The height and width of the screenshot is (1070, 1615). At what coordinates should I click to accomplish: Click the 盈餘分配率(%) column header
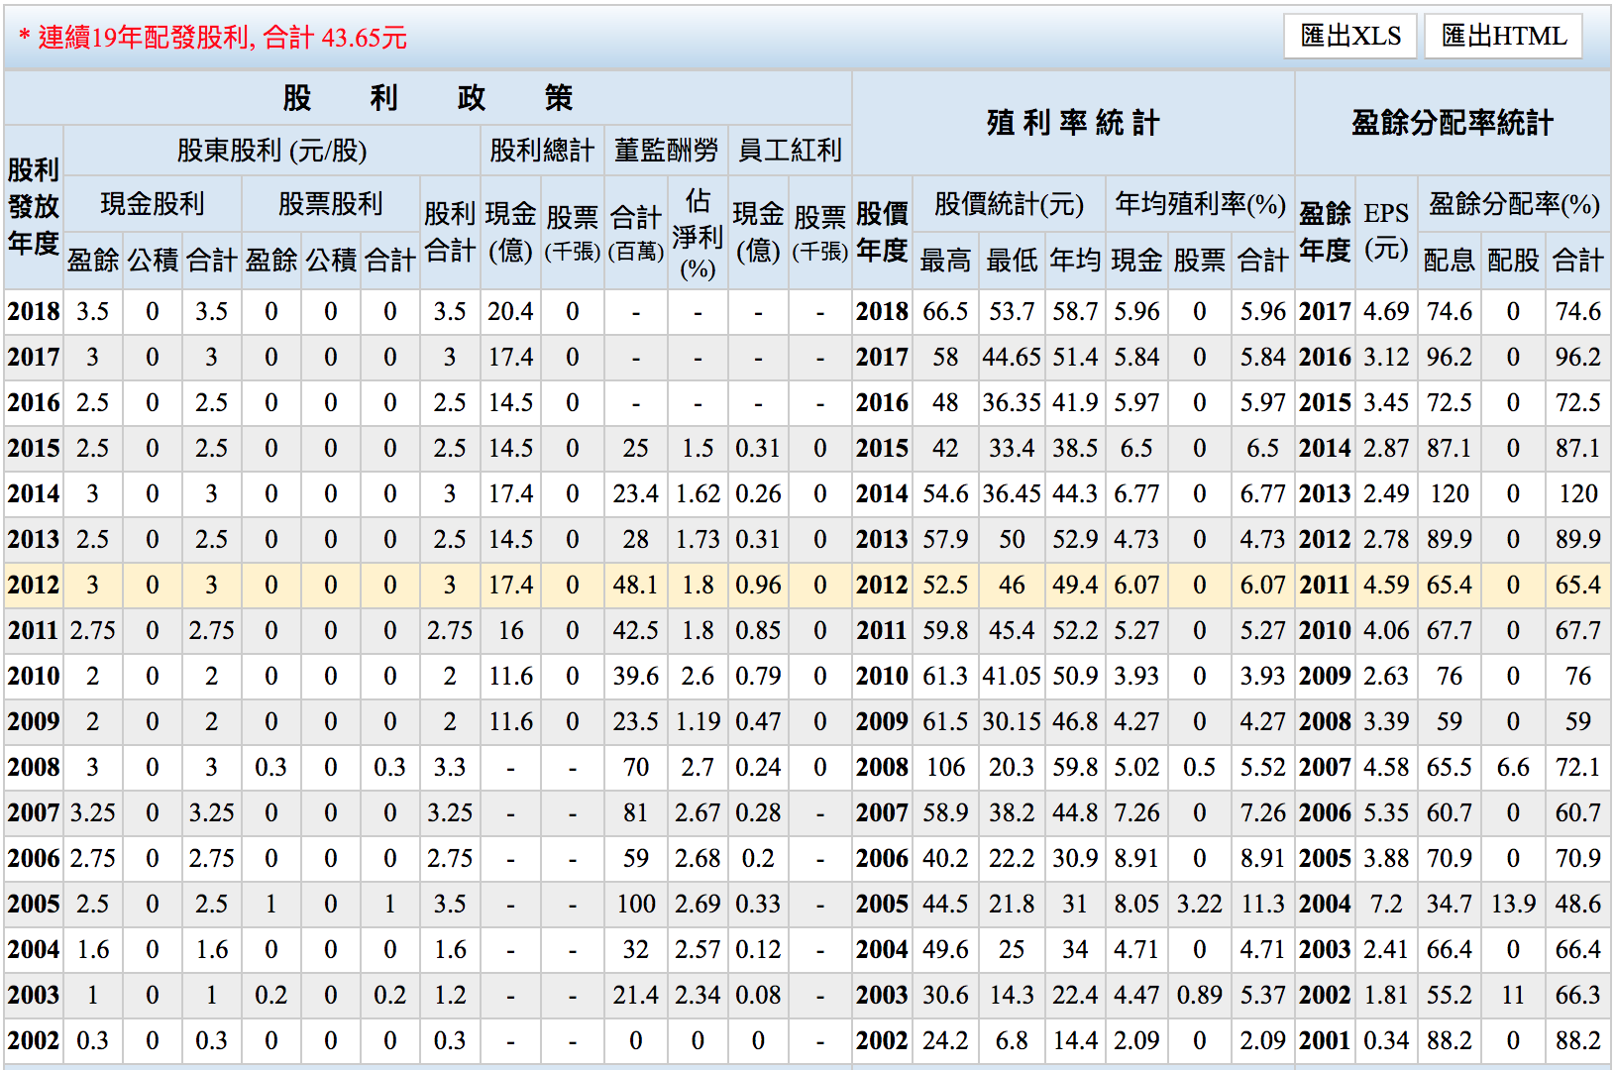click(1513, 204)
